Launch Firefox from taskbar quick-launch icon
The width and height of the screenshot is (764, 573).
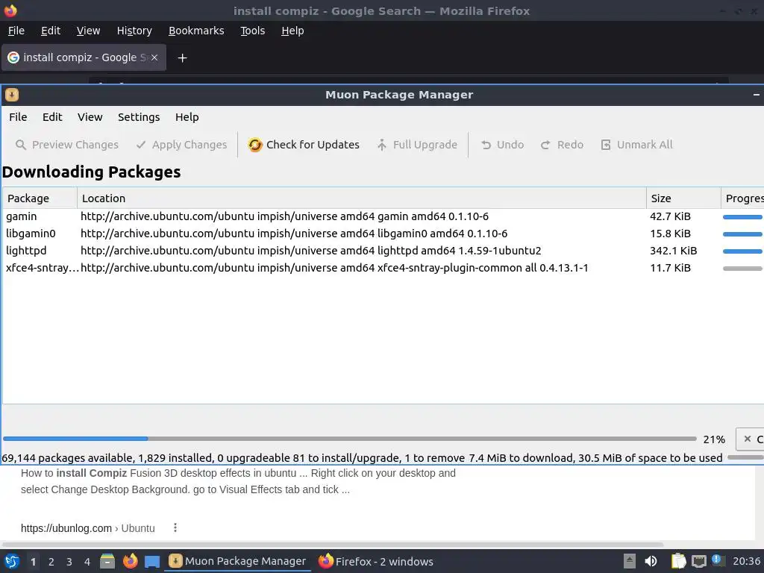point(130,561)
